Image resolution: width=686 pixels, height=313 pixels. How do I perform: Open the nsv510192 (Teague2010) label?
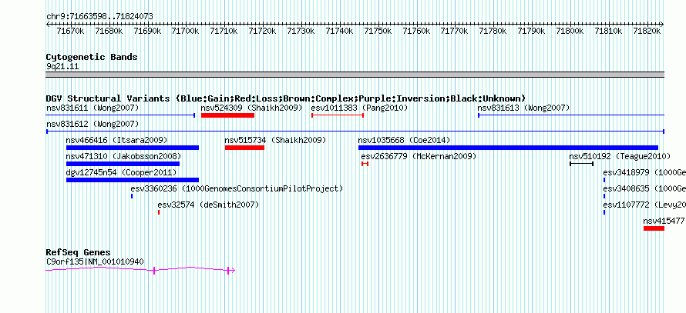pos(620,156)
